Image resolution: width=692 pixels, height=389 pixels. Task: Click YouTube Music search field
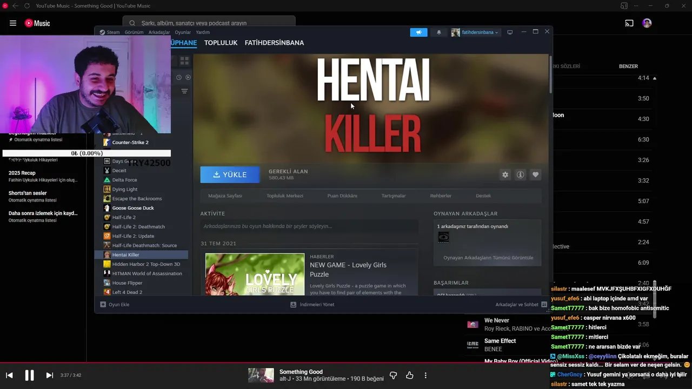coord(209,23)
